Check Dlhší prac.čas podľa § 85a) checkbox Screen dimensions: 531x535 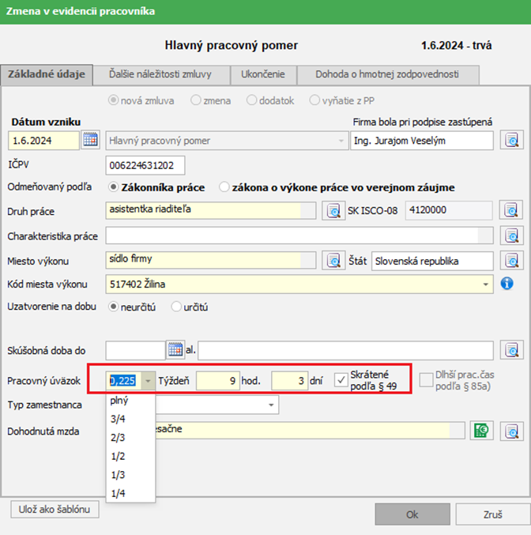click(x=426, y=380)
